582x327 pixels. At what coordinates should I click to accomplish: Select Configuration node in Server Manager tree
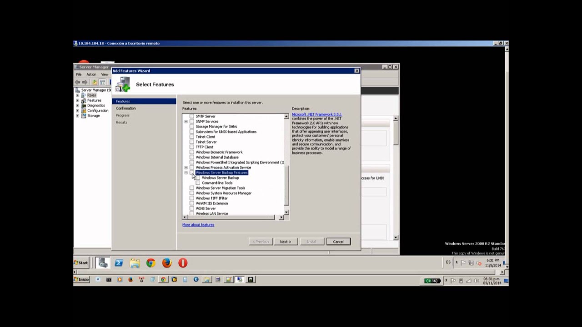(x=98, y=110)
